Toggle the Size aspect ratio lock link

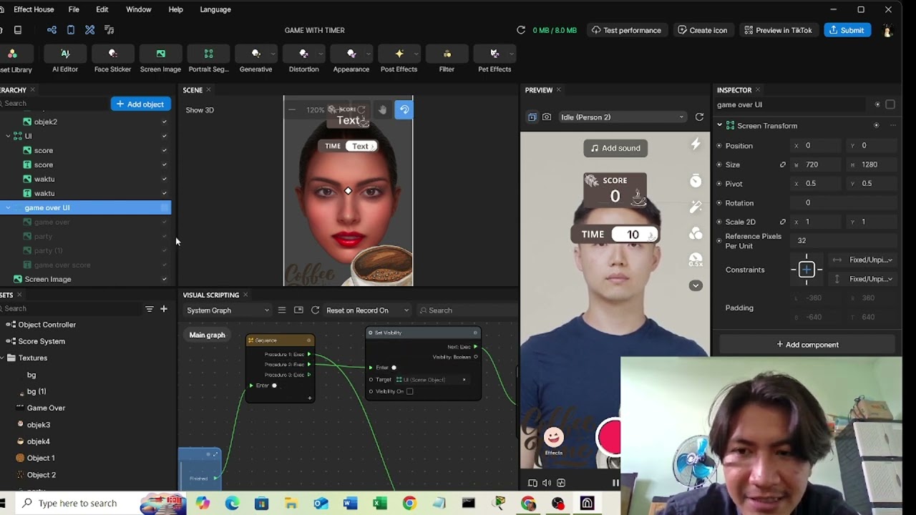[x=783, y=165]
